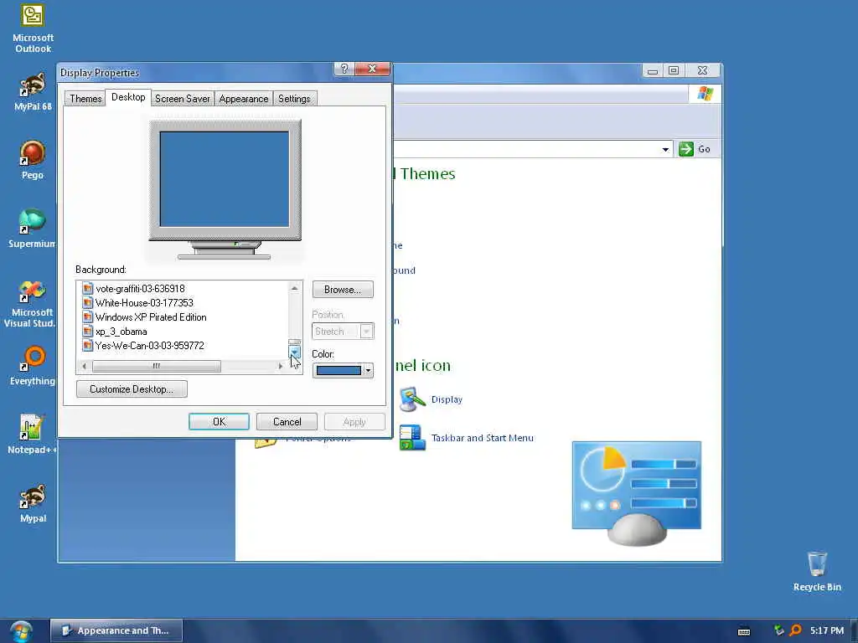Expand the desktop Color dropdown arrow
858x643 pixels.
(368, 371)
